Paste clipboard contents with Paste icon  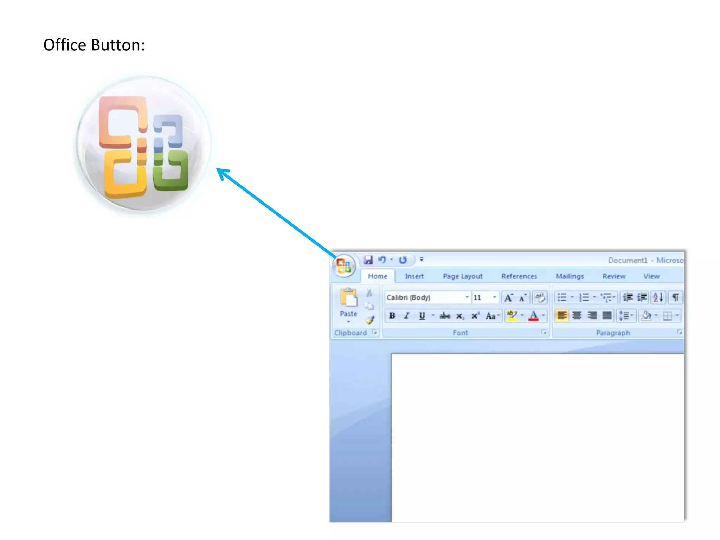click(348, 297)
